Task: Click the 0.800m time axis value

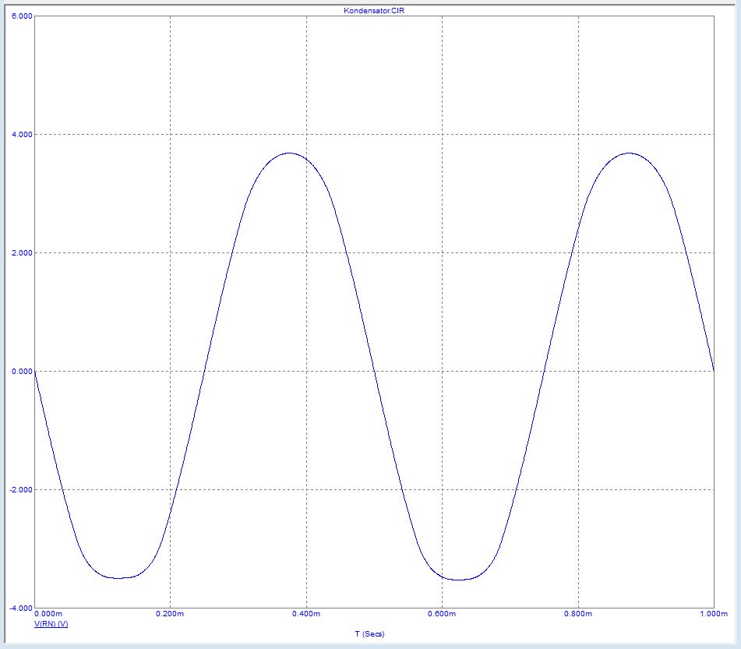Action: click(578, 613)
